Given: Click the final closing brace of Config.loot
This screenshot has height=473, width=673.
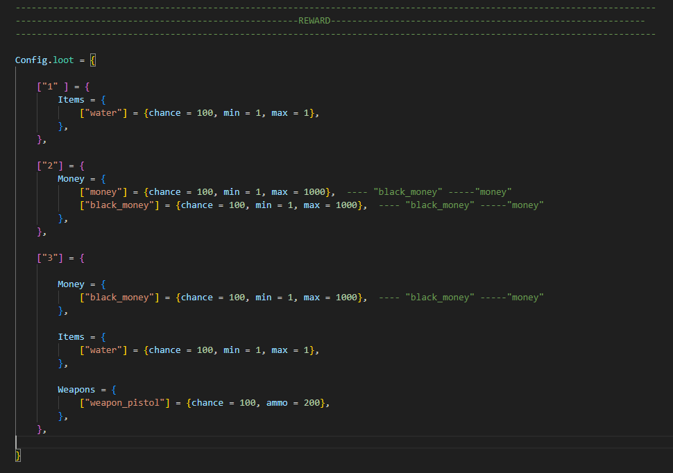Looking at the screenshot, I should tap(18, 456).
